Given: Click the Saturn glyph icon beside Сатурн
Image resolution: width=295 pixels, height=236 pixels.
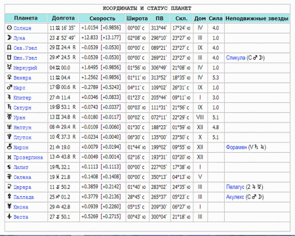Looking at the screenshot, I should tap(9, 107).
